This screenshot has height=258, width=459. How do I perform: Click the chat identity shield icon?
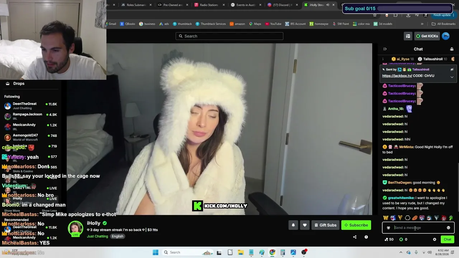point(388,228)
